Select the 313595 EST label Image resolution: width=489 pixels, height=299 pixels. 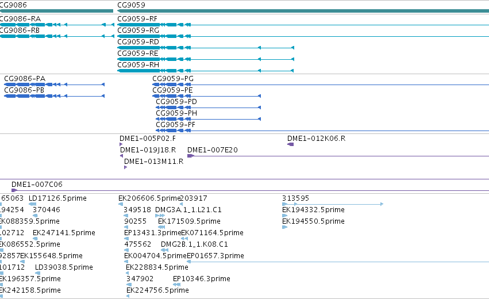(296, 198)
